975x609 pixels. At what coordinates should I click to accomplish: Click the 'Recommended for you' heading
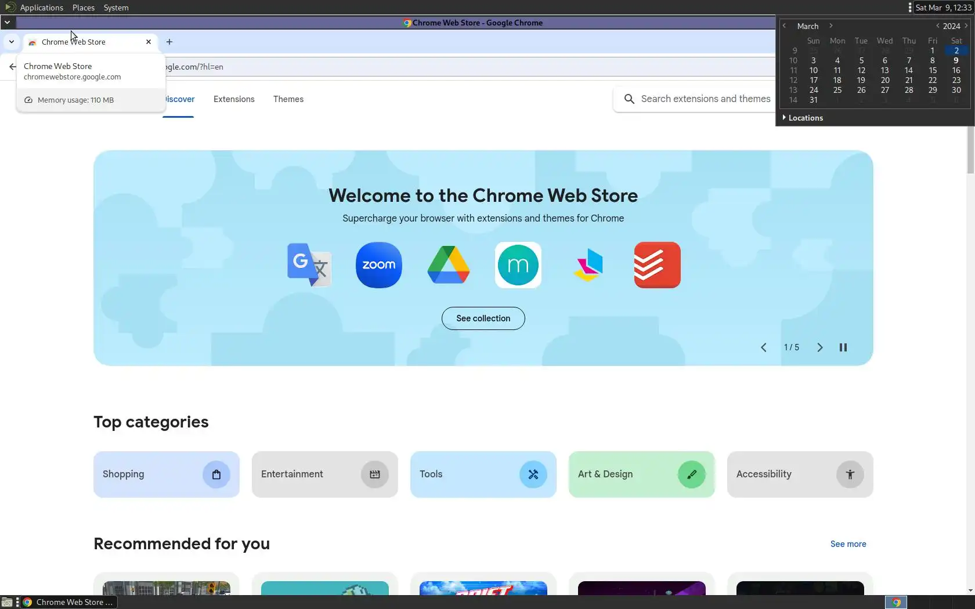pyautogui.click(x=182, y=543)
